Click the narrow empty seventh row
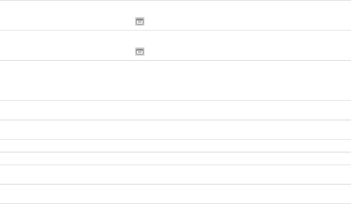This screenshot has width=351, height=204. point(175,158)
